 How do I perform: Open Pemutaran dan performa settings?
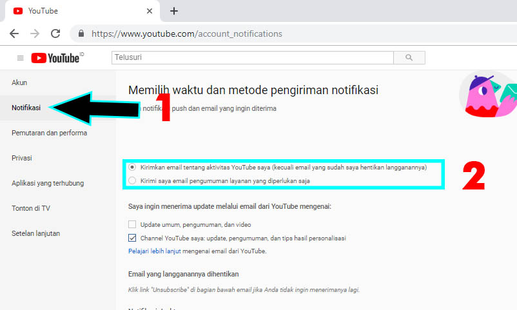coord(50,133)
